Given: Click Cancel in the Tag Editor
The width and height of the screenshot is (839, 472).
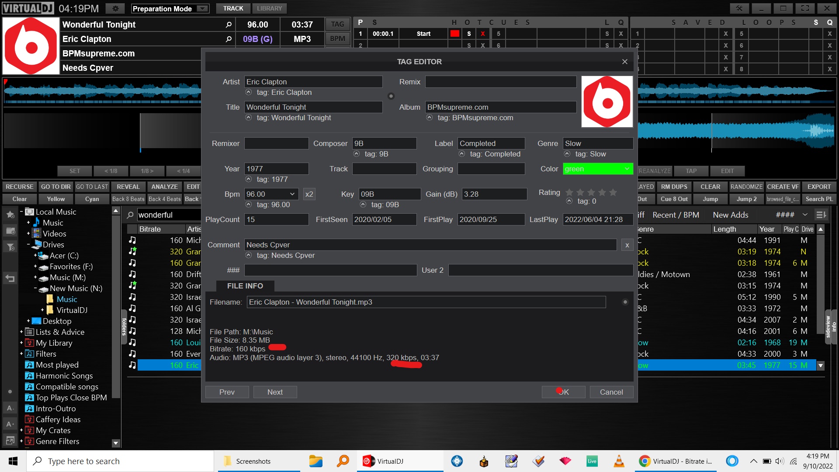Looking at the screenshot, I should [x=611, y=392].
